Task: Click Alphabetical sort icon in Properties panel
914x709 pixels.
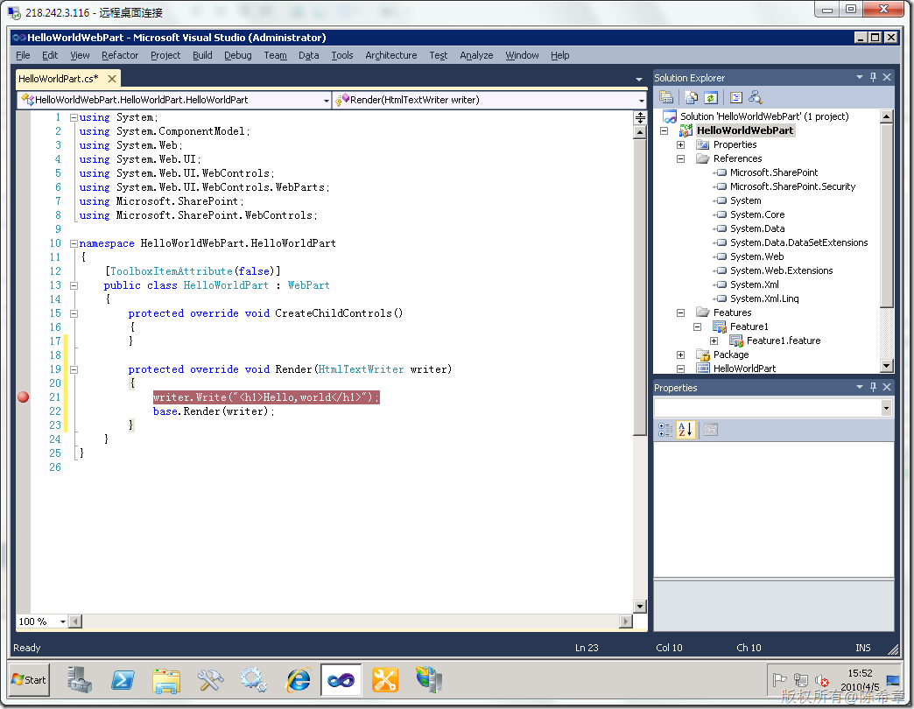Action: (x=685, y=430)
